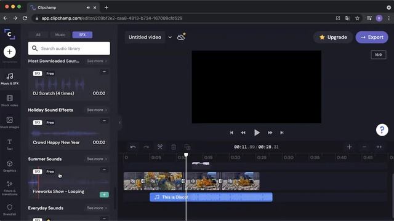
Task: Click the timeline playhead marker
Action: click(x=186, y=155)
